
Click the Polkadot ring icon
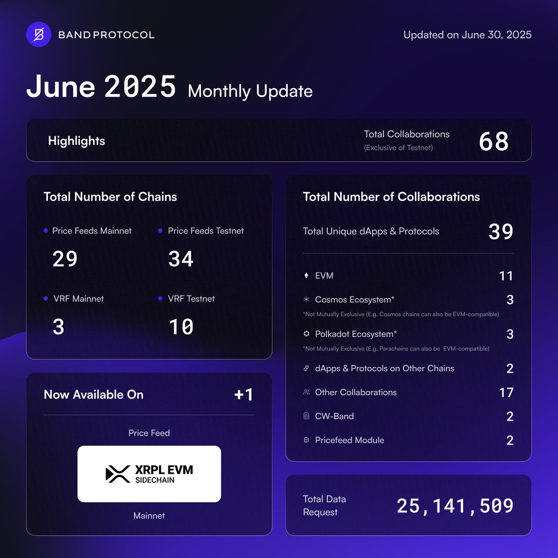[306, 334]
